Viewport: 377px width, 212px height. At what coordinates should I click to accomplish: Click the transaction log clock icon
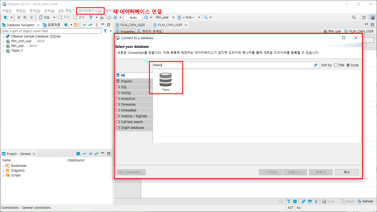[146, 17]
